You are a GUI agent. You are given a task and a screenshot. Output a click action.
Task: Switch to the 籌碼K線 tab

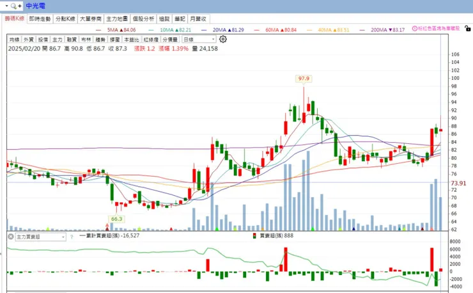click(15, 19)
